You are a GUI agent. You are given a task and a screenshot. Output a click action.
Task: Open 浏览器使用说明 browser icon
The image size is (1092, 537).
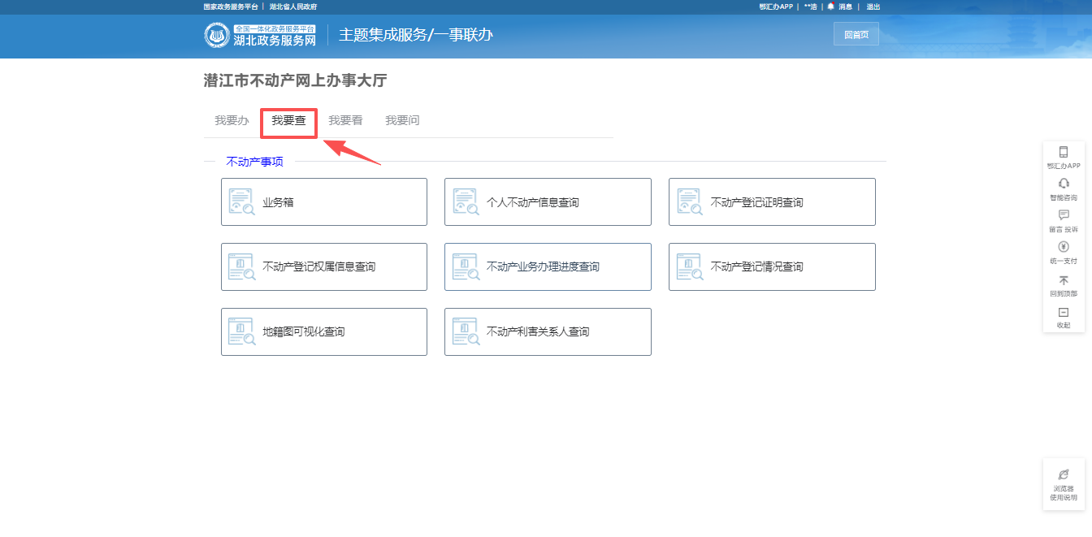[x=1064, y=474]
